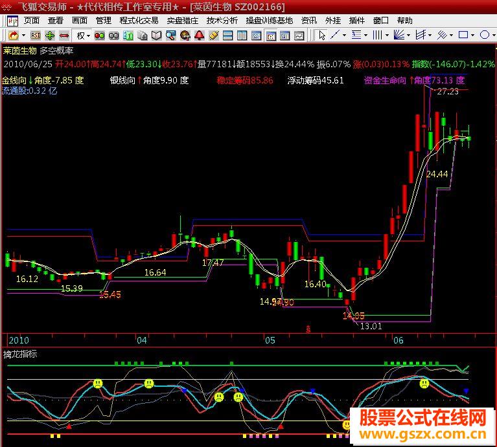497x447 pixels.
Task: Toggle the red-green dual lights icon
Action: [100, 36]
